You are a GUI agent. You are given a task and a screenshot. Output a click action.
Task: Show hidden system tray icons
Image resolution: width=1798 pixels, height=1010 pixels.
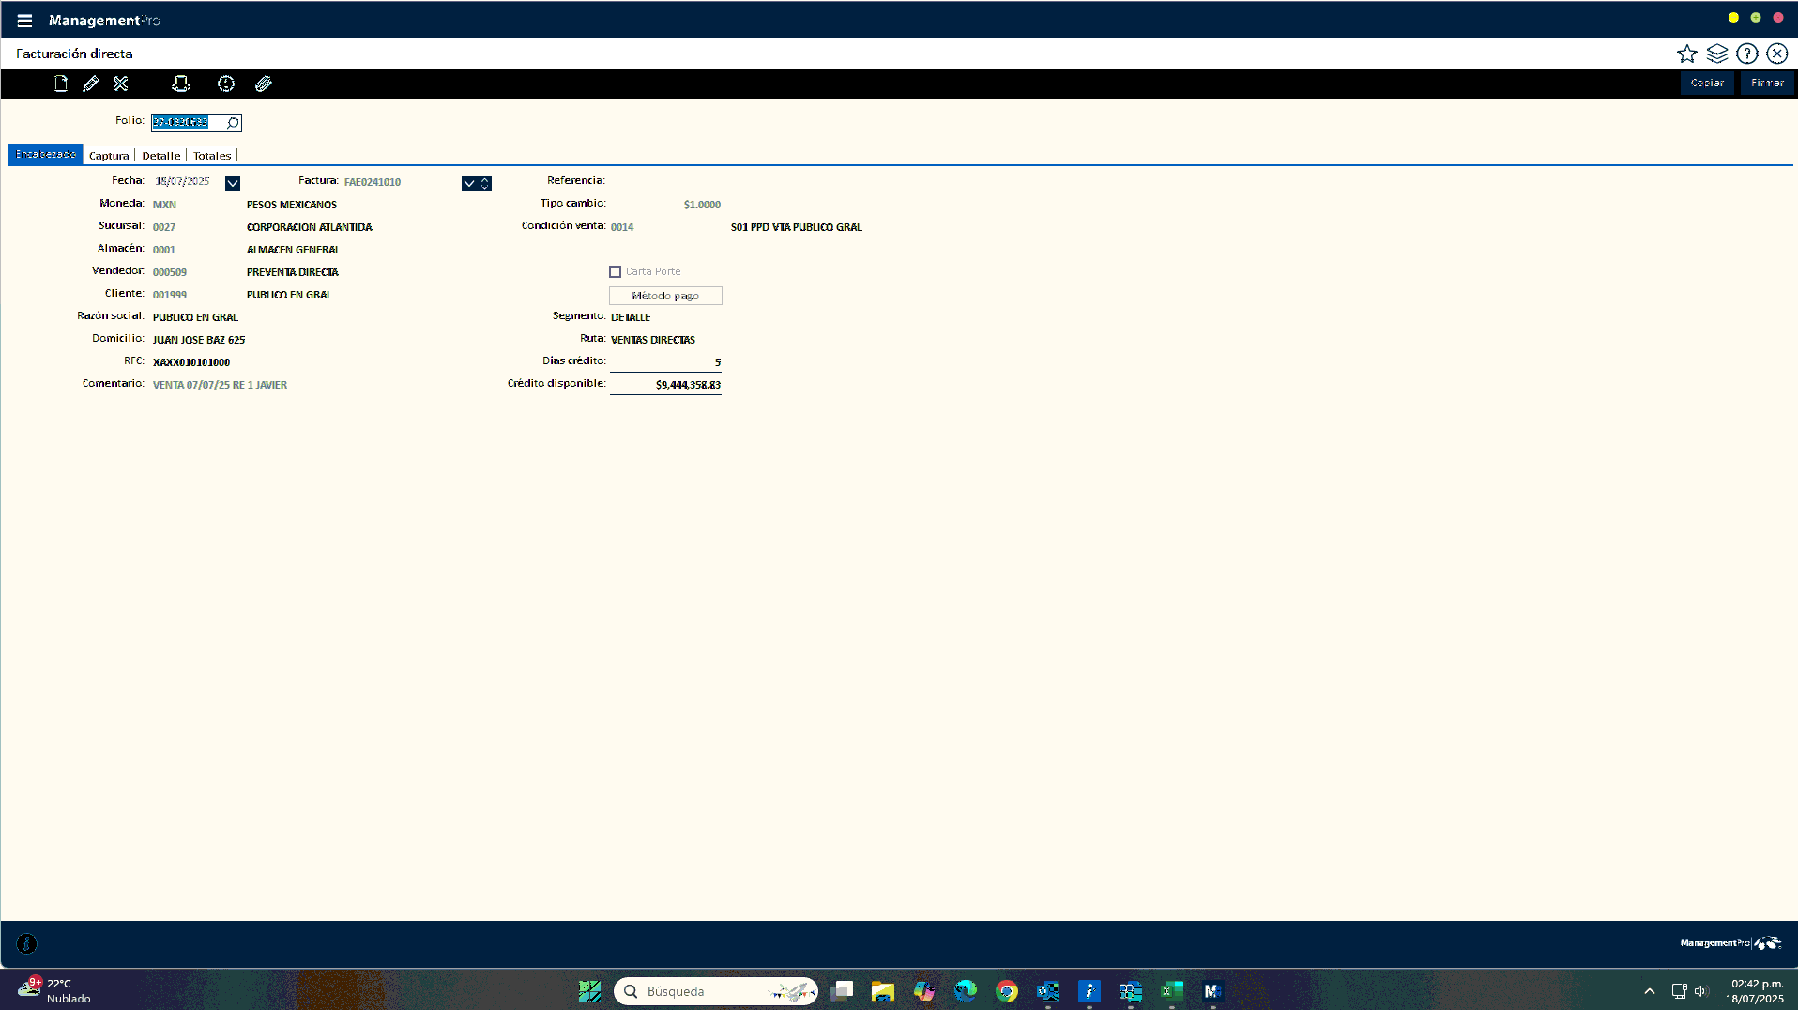1650,991
